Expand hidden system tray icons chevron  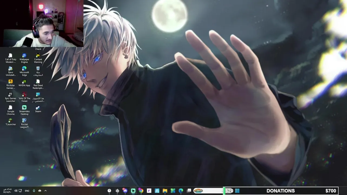45,191
